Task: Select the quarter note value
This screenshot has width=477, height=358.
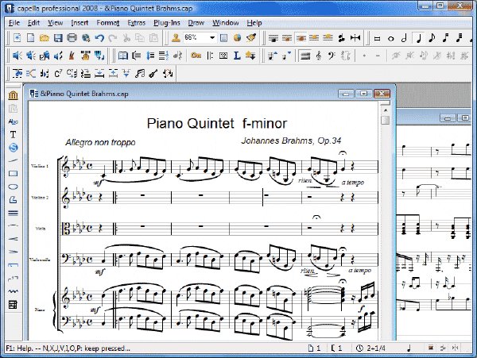Action: coord(418,38)
